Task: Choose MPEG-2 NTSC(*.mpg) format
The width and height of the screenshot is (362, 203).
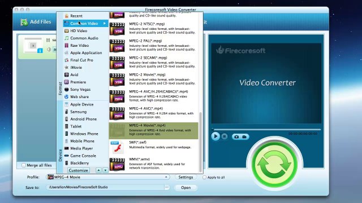Action: click(x=153, y=28)
